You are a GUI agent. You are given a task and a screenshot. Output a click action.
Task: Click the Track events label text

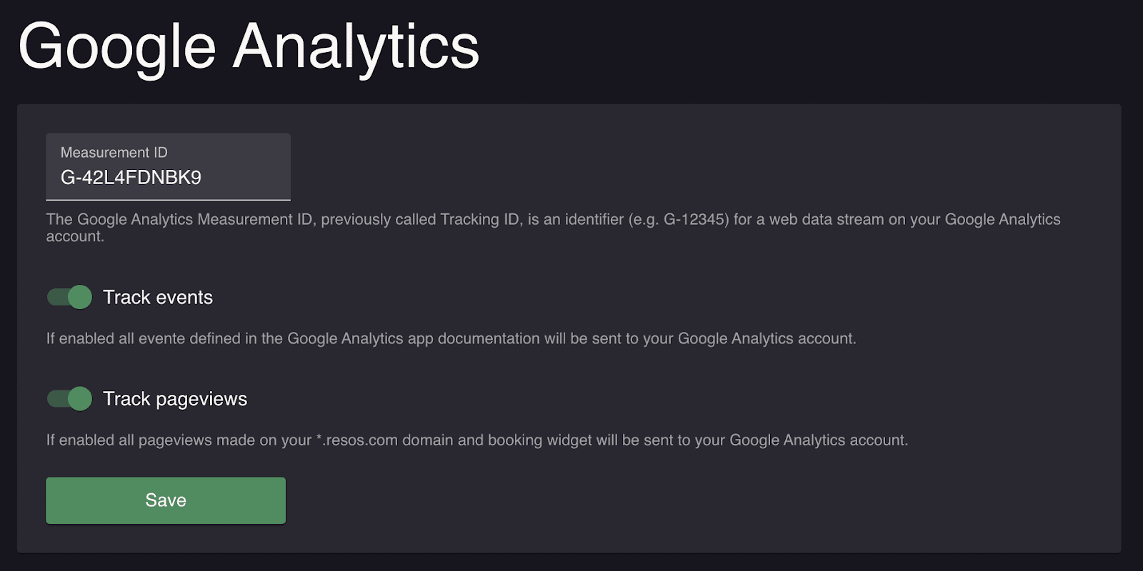coord(159,297)
